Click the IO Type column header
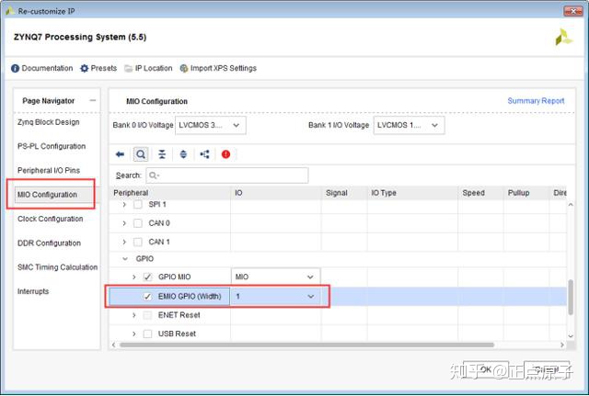589x396 pixels. click(413, 193)
